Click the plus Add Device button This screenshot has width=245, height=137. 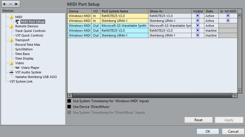tap(4, 4)
